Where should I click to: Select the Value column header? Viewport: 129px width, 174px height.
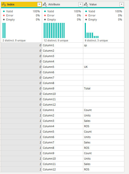tap(104, 4)
